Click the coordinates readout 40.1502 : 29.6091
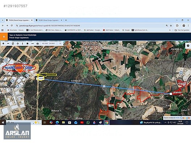 click(48, 43)
